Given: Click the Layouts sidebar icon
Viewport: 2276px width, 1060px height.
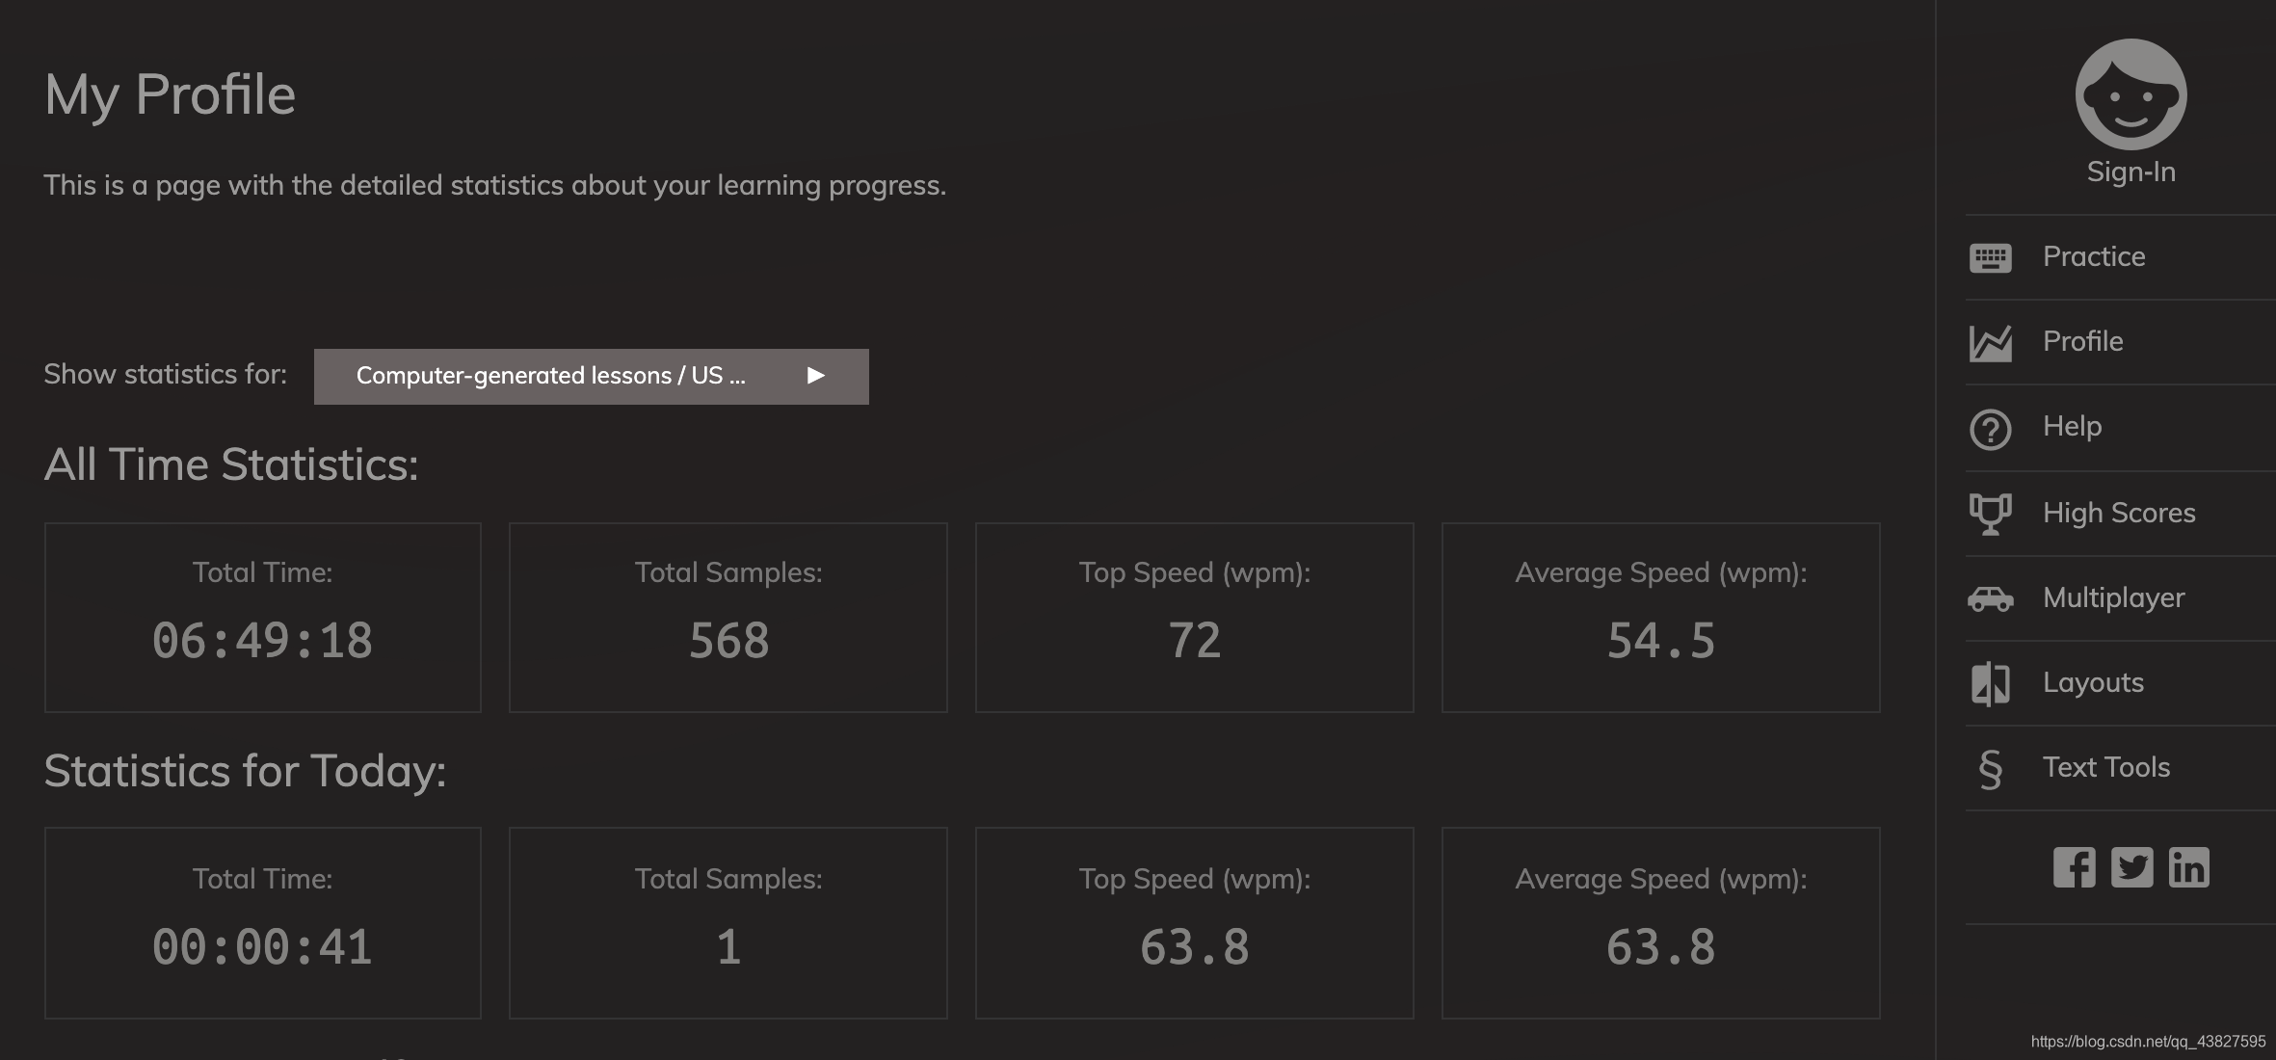Looking at the screenshot, I should click(x=1990, y=683).
